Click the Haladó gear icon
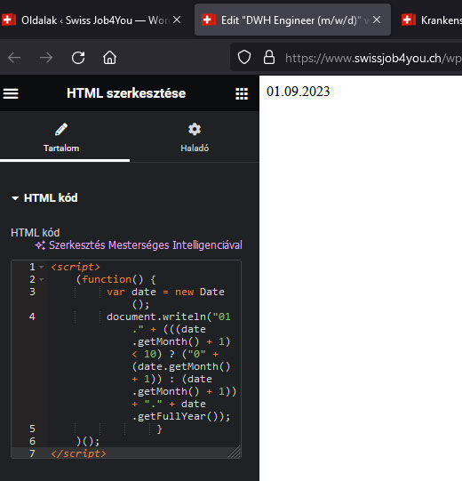The height and width of the screenshot is (481, 462). tap(195, 129)
